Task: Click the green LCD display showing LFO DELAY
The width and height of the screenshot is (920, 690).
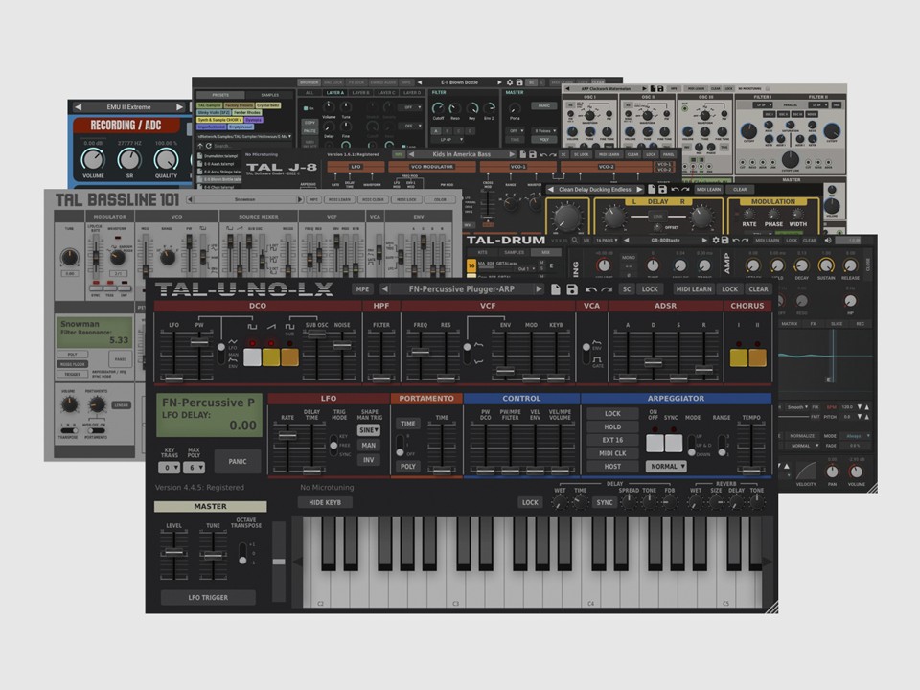Action: click(x=210, y=415)
